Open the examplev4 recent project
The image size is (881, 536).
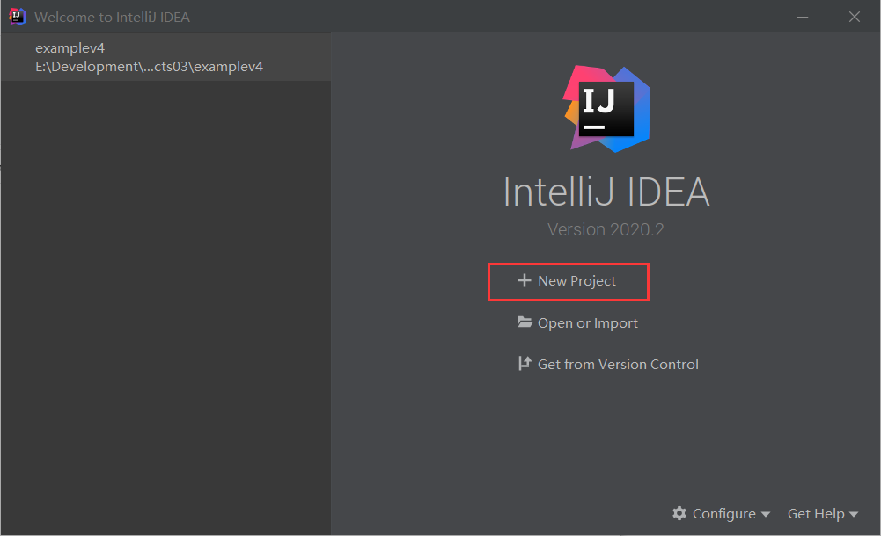(x=70, y=47)
